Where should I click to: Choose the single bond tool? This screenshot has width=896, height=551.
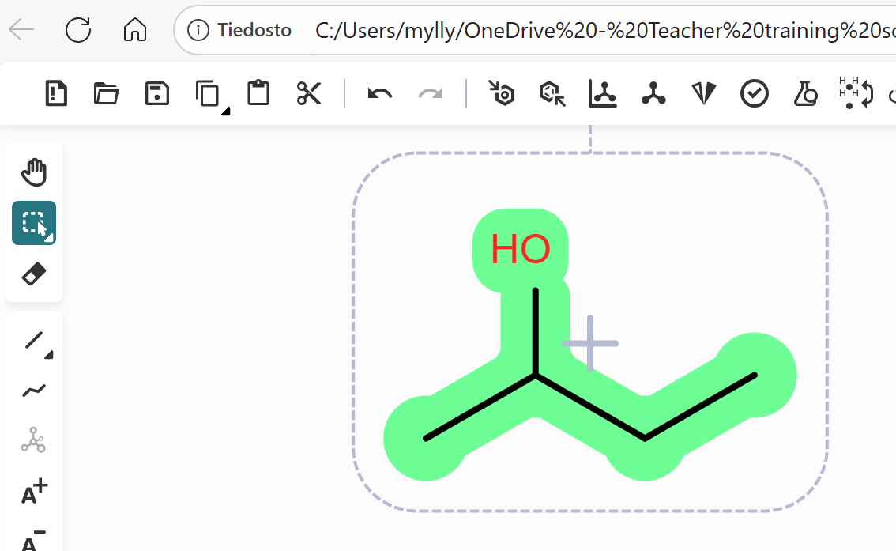tap(34, 341)
